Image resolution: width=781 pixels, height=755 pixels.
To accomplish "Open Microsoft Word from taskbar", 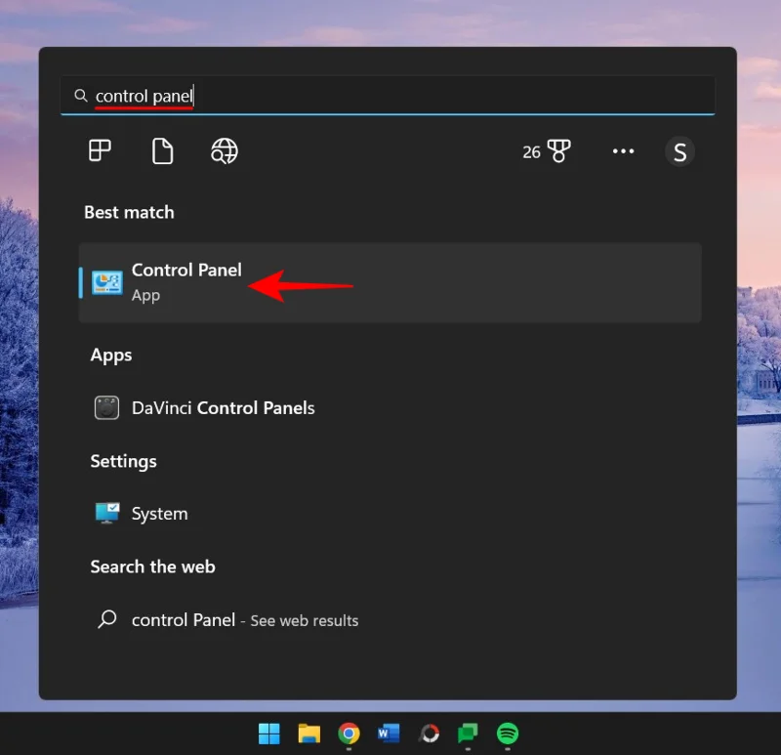I will tap(389, 733).
